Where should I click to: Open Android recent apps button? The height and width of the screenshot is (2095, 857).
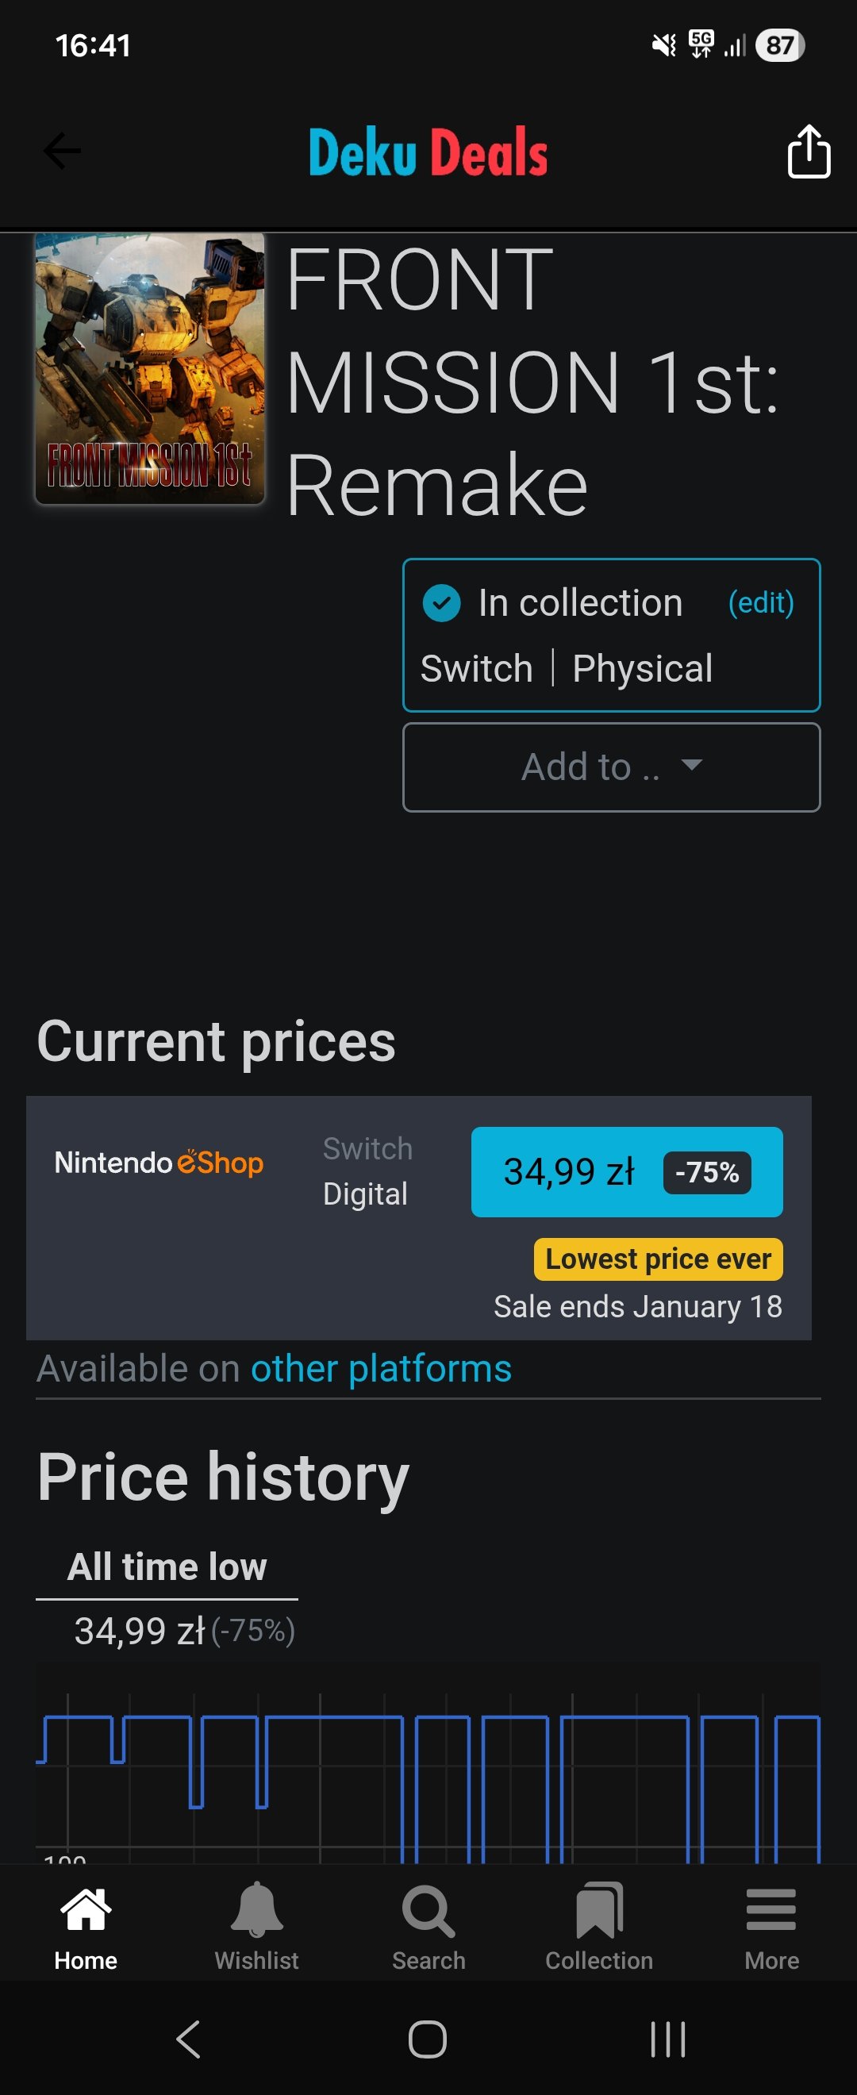tap(667, 2039)
